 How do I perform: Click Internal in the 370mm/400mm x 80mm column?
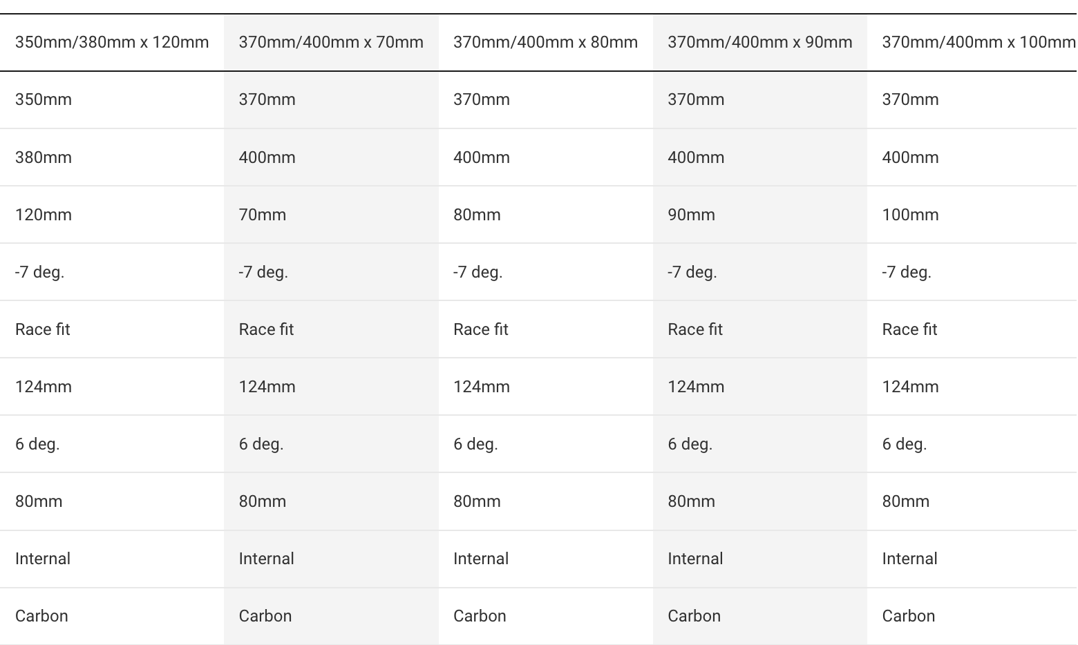tap(481, 559)
